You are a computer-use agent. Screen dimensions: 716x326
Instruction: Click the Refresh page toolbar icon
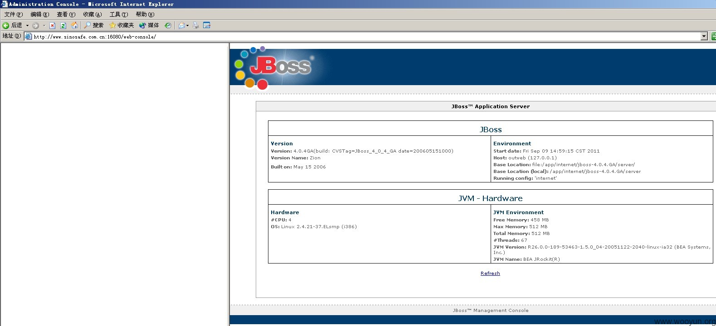click(x=63, y=25)
